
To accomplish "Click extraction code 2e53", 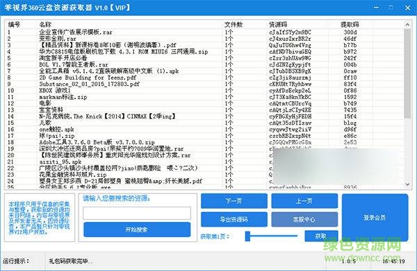I will click(x=350, y=142).
